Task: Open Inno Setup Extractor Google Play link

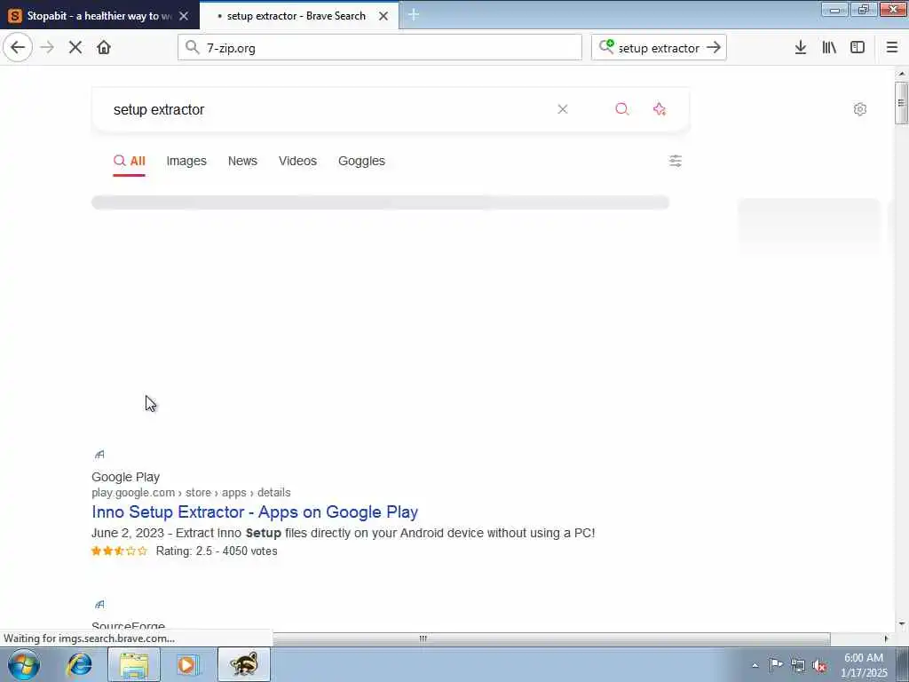Action: [255, 512]
